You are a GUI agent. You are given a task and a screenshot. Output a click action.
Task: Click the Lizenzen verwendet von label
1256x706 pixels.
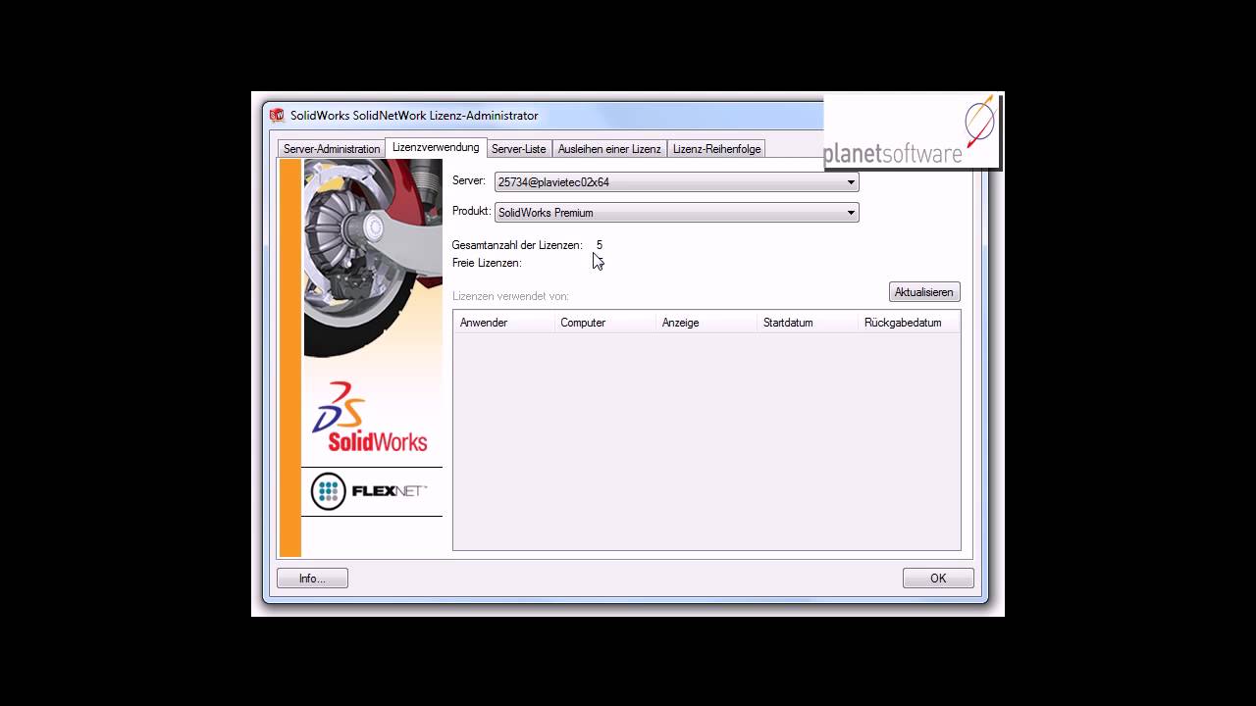pos(510,296)
